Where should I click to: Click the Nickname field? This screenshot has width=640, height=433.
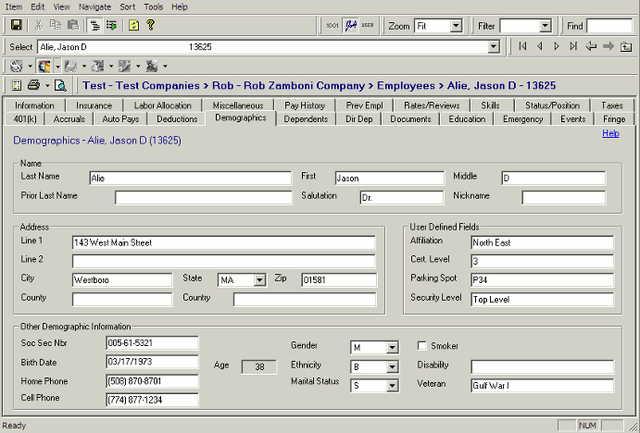pos(564,198)
